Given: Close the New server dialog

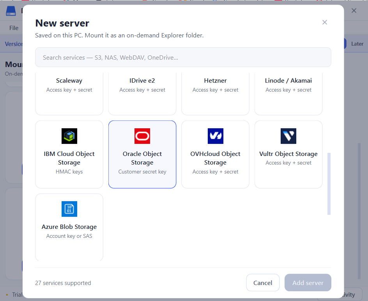Looking at the screenshot, I should coord(325,22).
